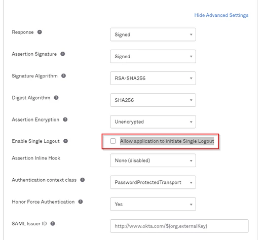Viewport: 263px width, 240px height.
Task: Click Hide Advanced Settings link
Action: [221, 15]
